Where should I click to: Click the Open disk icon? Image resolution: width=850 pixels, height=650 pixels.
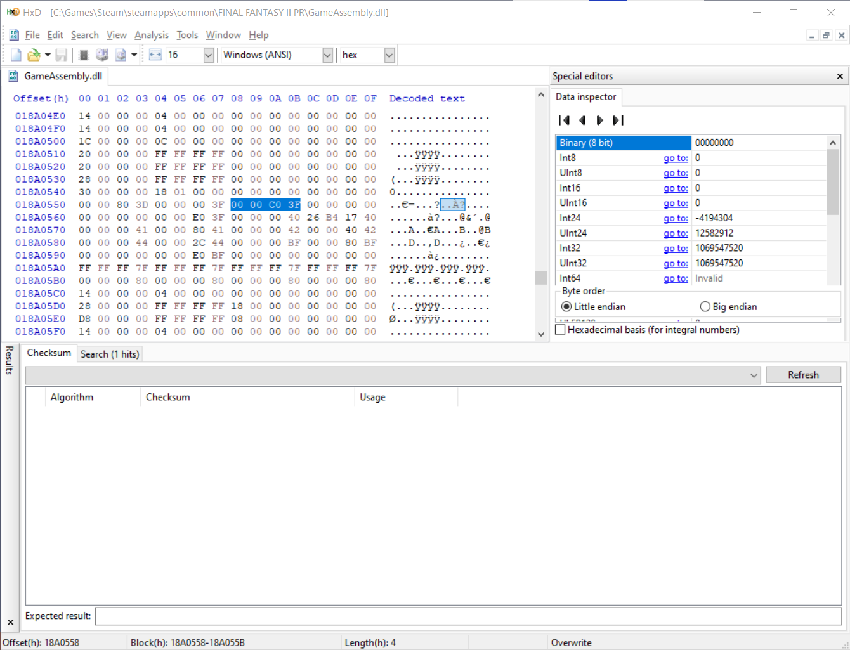pyautogui.click(x=101, y=55)
